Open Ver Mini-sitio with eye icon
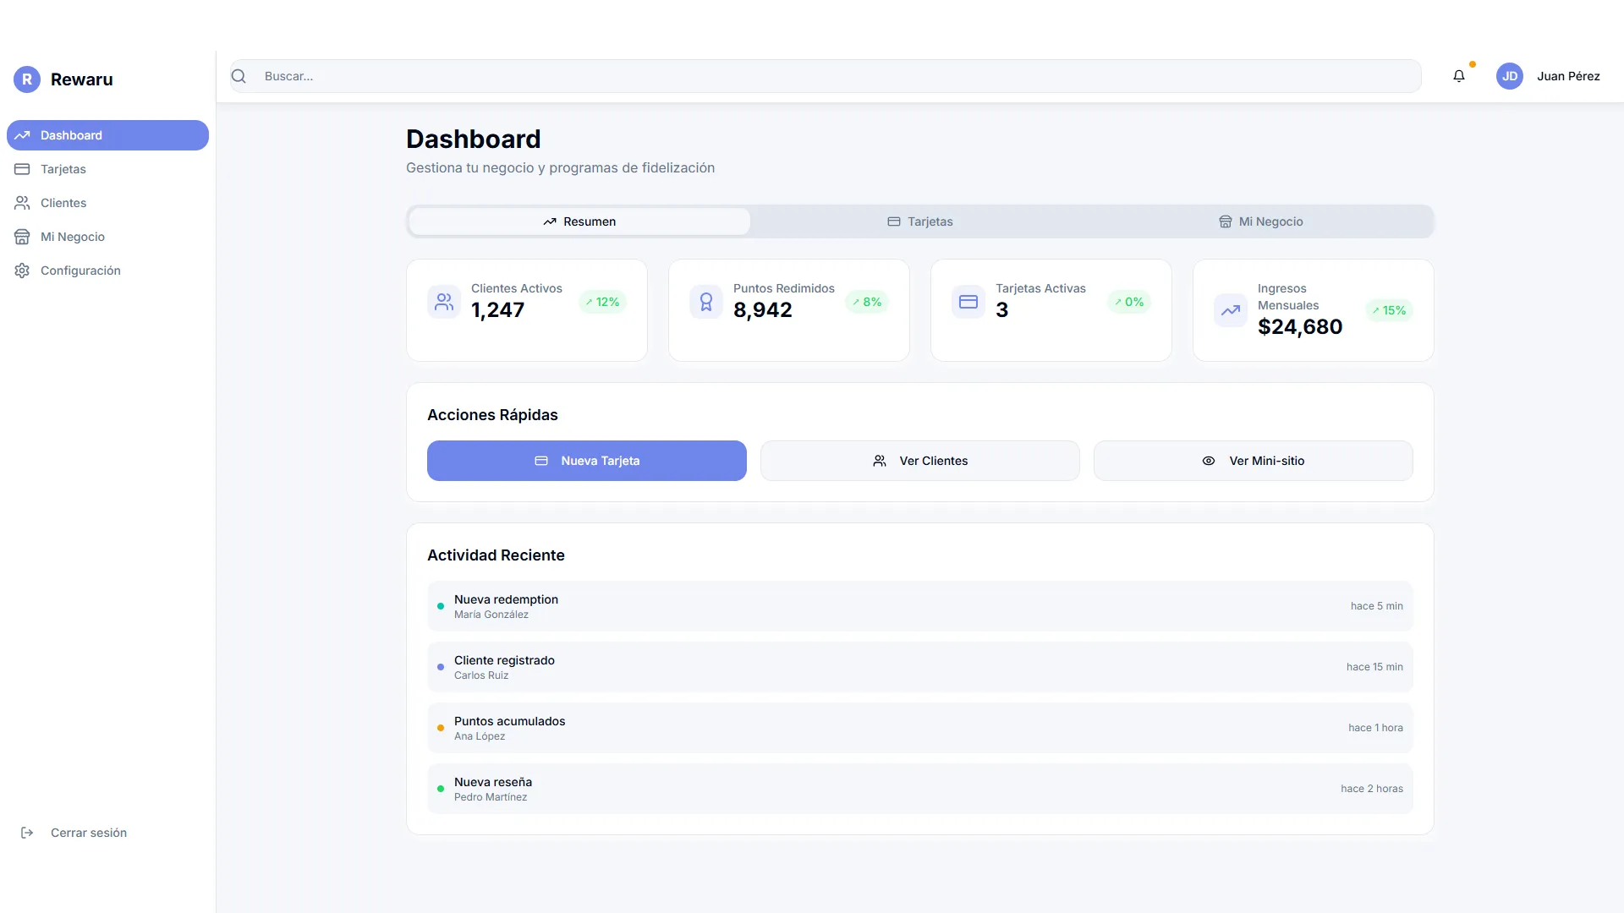This screenshot has height=913, width=1624. 1253,461
